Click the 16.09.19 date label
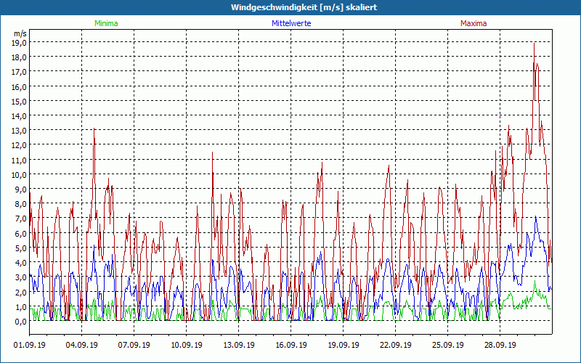 coord(291,345)
